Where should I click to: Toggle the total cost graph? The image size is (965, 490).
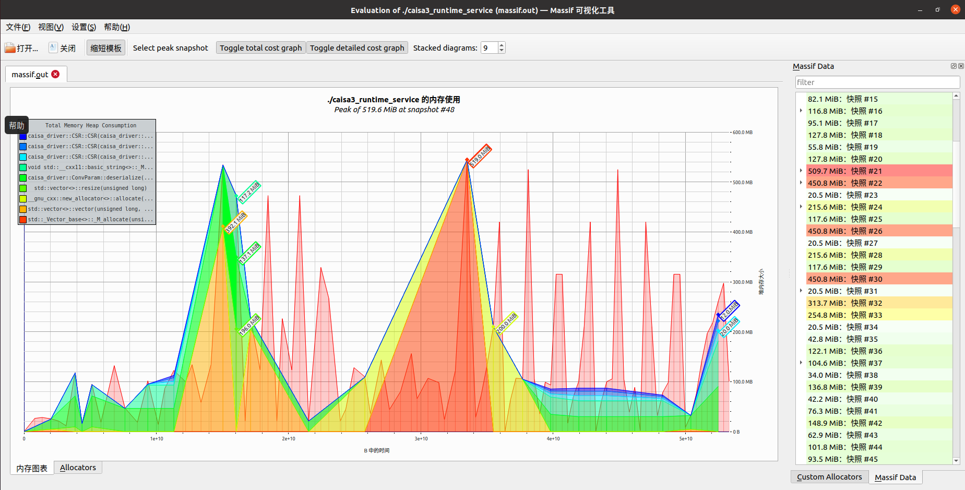(x=260, y=48)
